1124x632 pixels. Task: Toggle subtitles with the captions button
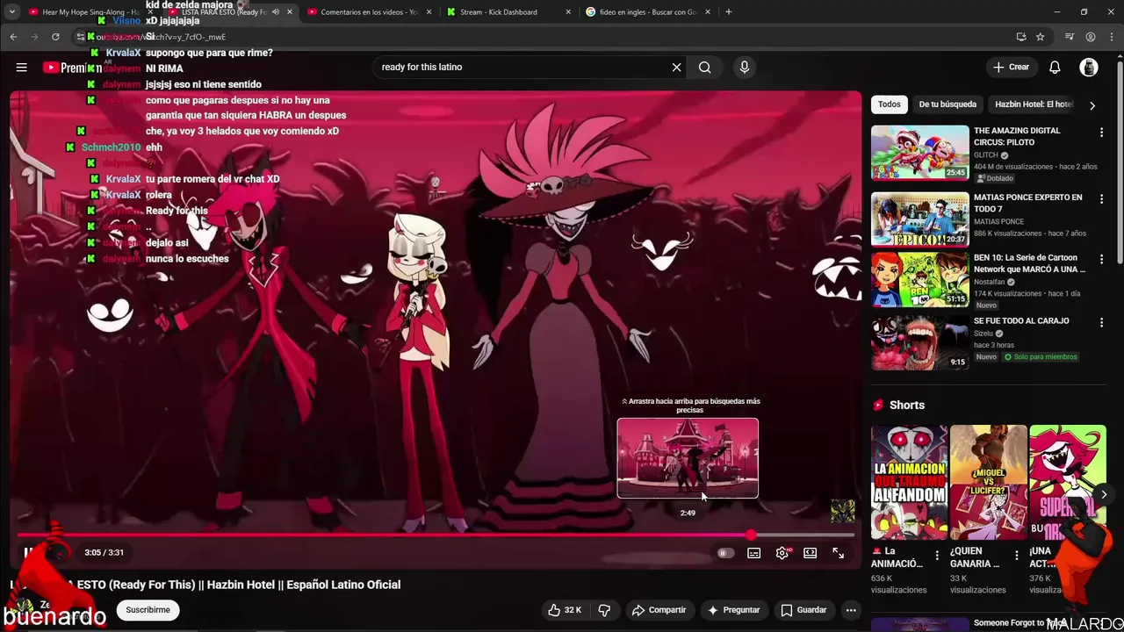(x=753, y=553)
